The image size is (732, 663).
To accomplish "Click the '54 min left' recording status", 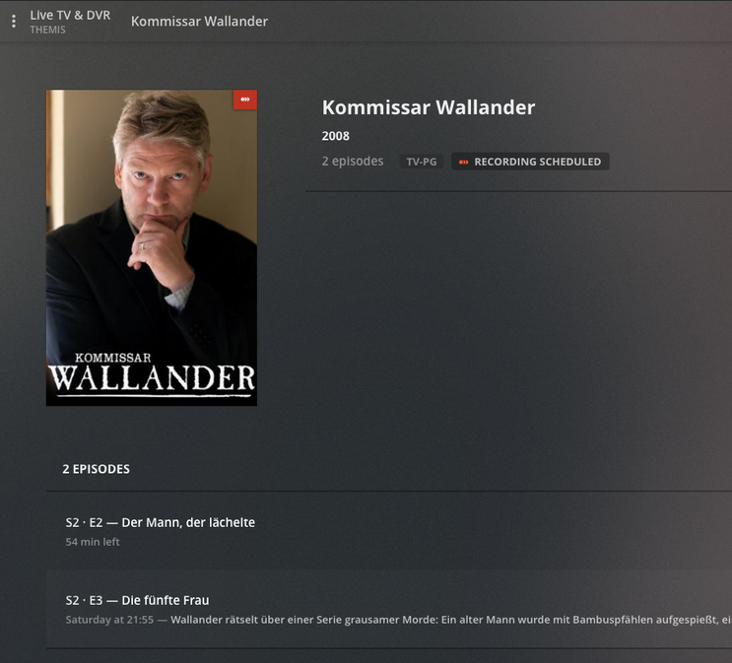I will click(x=93, y=542).
